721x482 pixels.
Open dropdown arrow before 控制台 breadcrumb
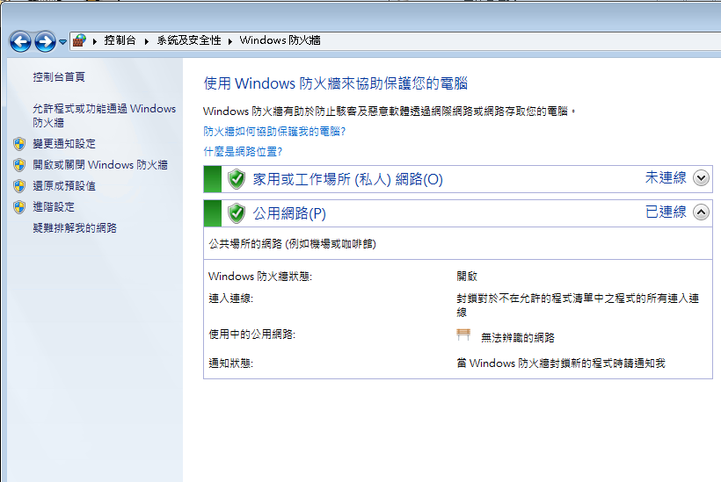(95, 41)
